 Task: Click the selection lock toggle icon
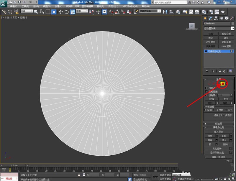(79, 175)
